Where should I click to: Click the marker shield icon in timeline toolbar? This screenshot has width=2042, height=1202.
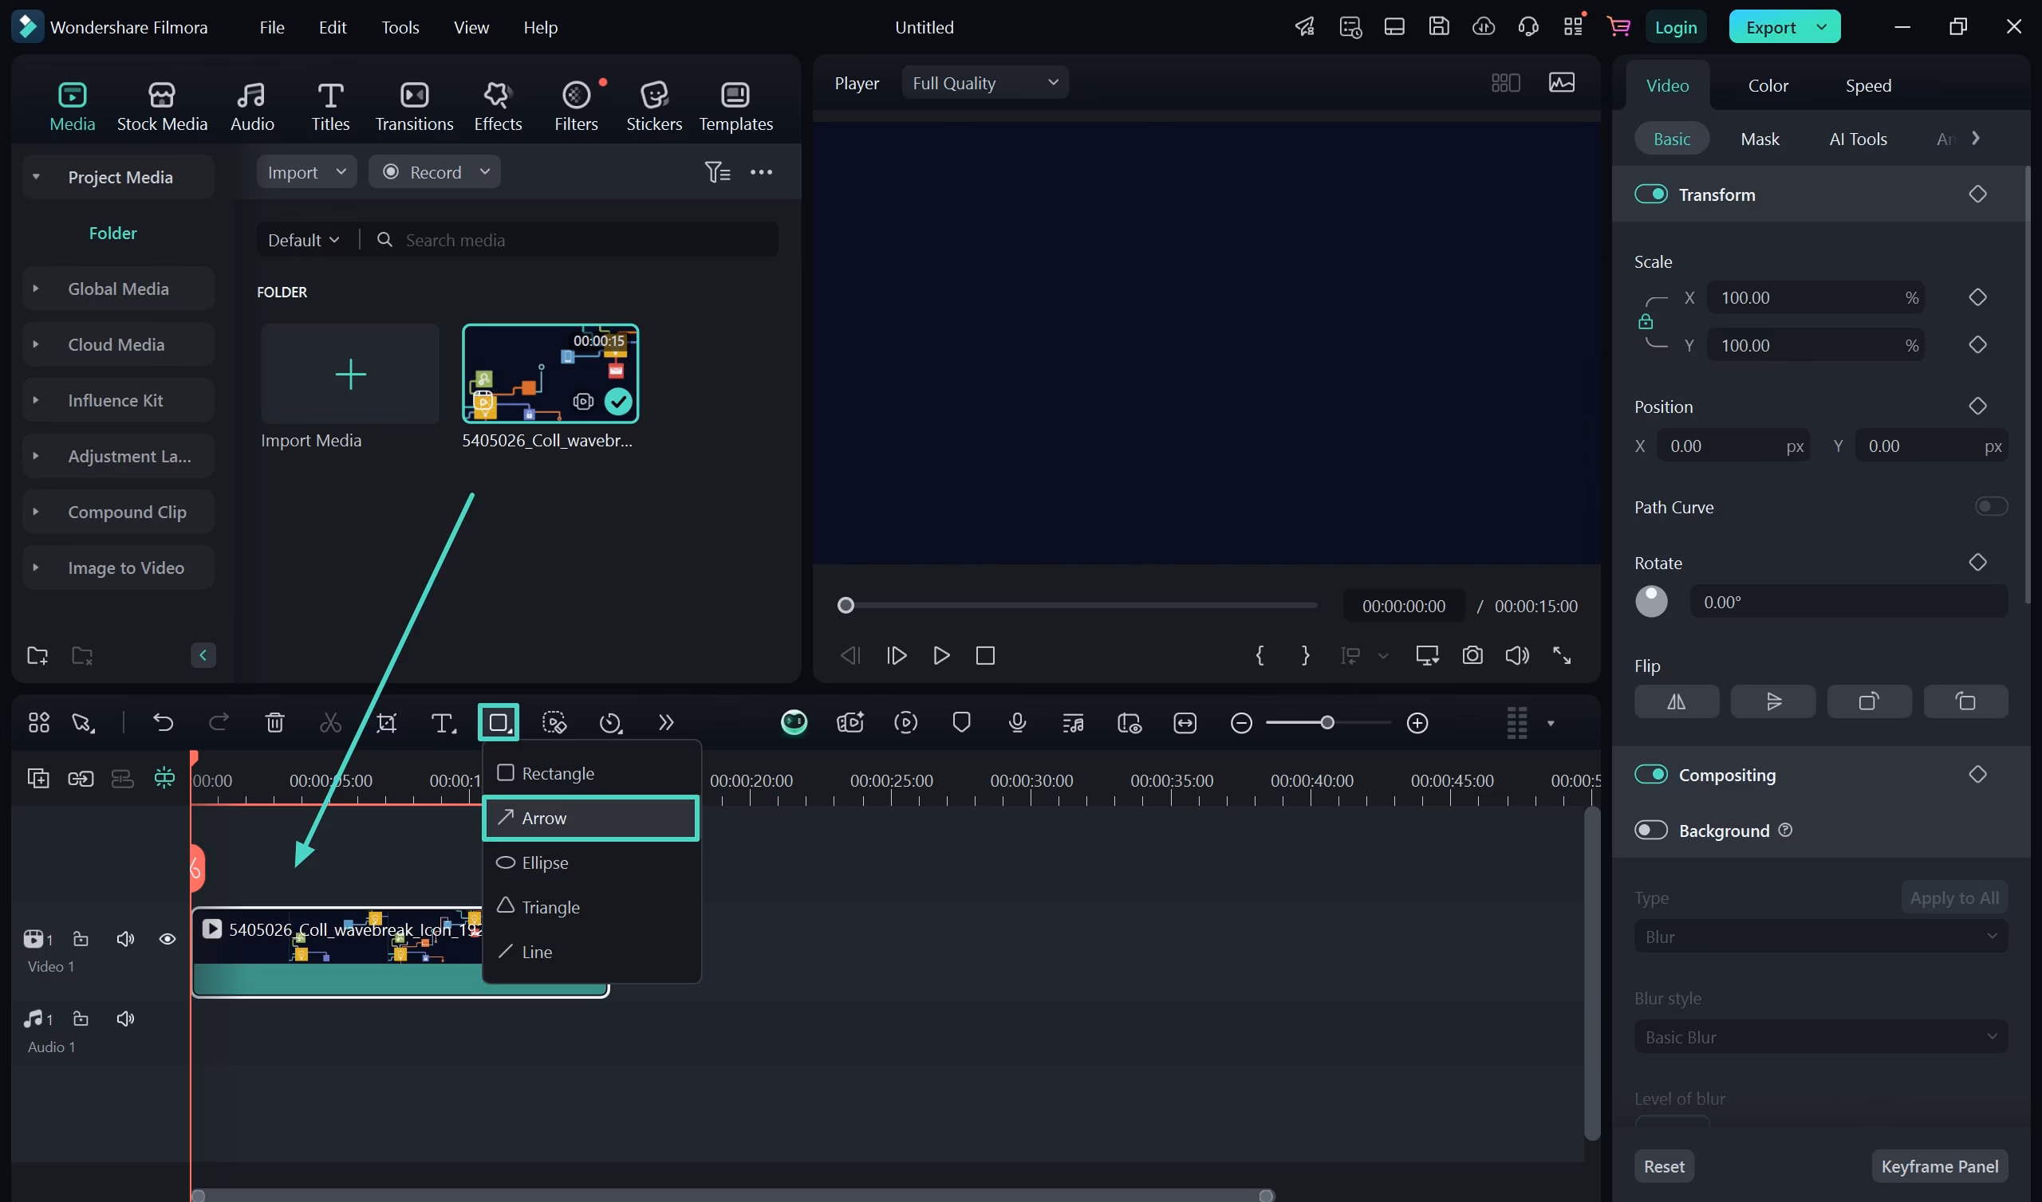click(961, 722)
